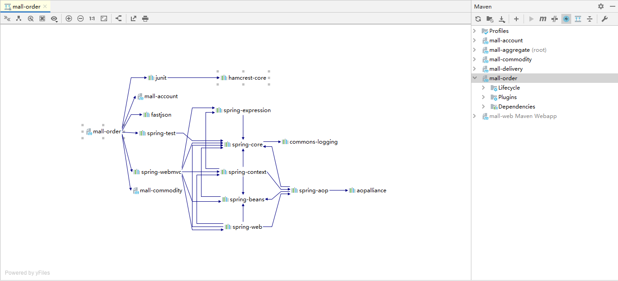This screenshot has width=618, height=281.
Task: Expand the mall-commodity project node
Action: [475, 59]
